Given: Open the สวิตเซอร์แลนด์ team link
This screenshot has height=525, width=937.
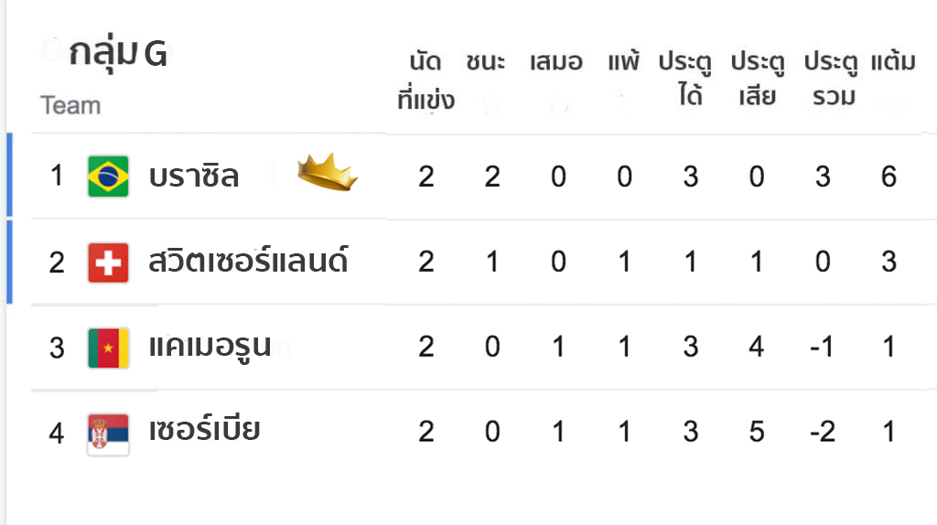Looking at the screenshot, I should pos(248,261).
